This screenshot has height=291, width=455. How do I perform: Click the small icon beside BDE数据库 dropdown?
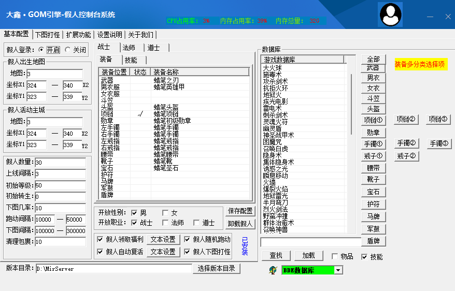pos(273,270)
